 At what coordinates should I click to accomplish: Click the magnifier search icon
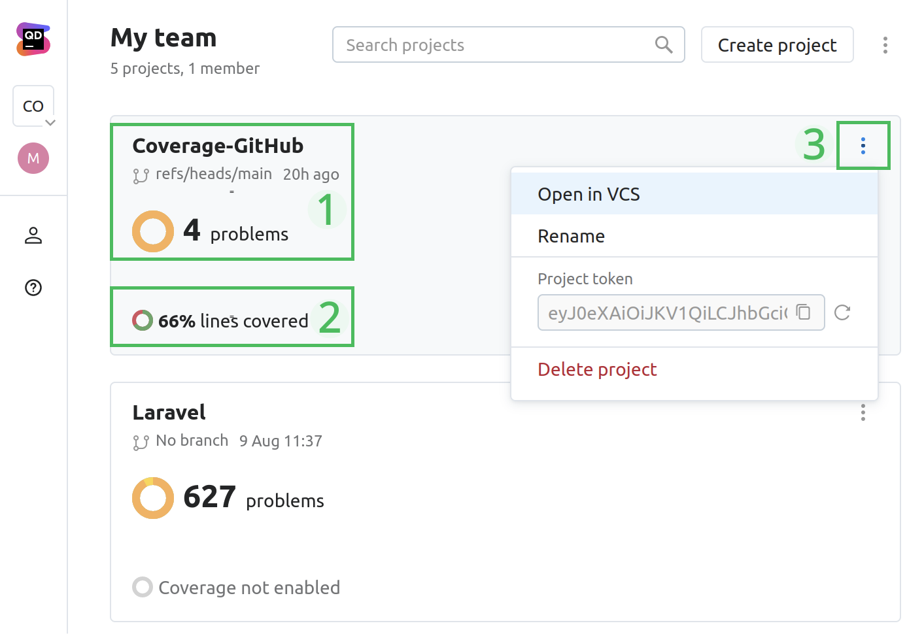pos(664,45)
